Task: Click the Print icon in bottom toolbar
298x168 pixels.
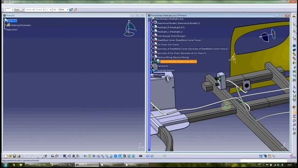Action: click(19, 156)
